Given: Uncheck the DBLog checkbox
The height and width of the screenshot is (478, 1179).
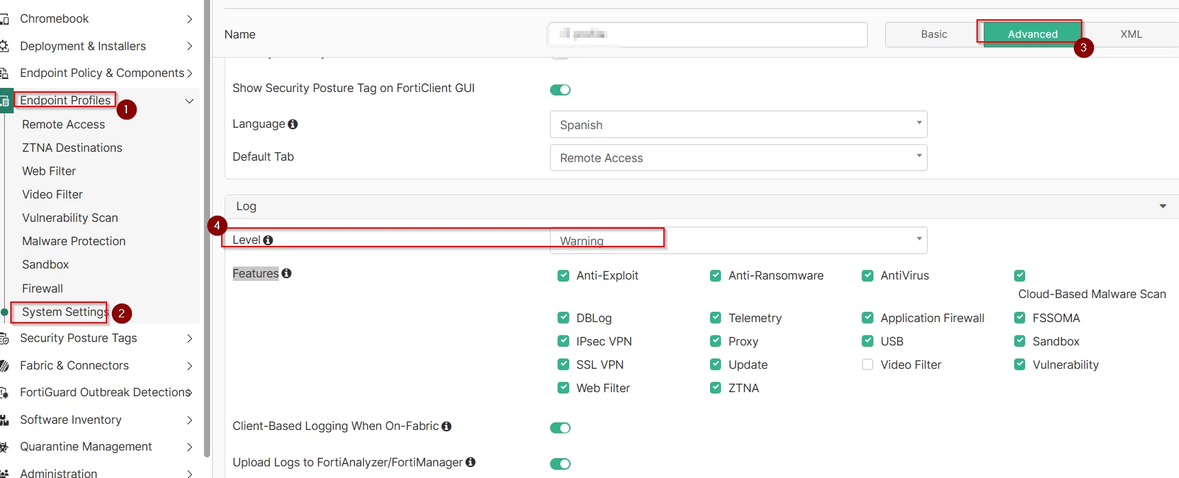Looking at the screenshot, I should tap(563, 318).
